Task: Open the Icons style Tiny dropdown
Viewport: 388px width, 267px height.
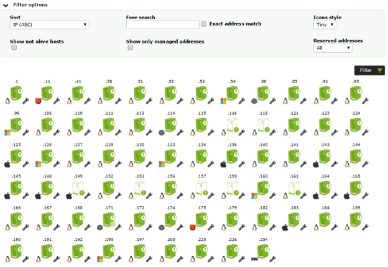Action: [325, 25]
